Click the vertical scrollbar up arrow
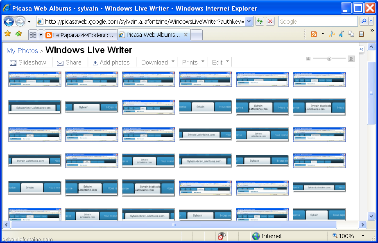 tap(371, 47)
